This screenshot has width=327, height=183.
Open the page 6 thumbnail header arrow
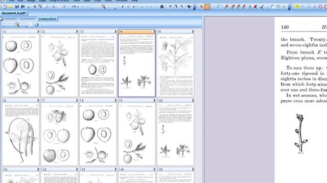tap(38, 101)
